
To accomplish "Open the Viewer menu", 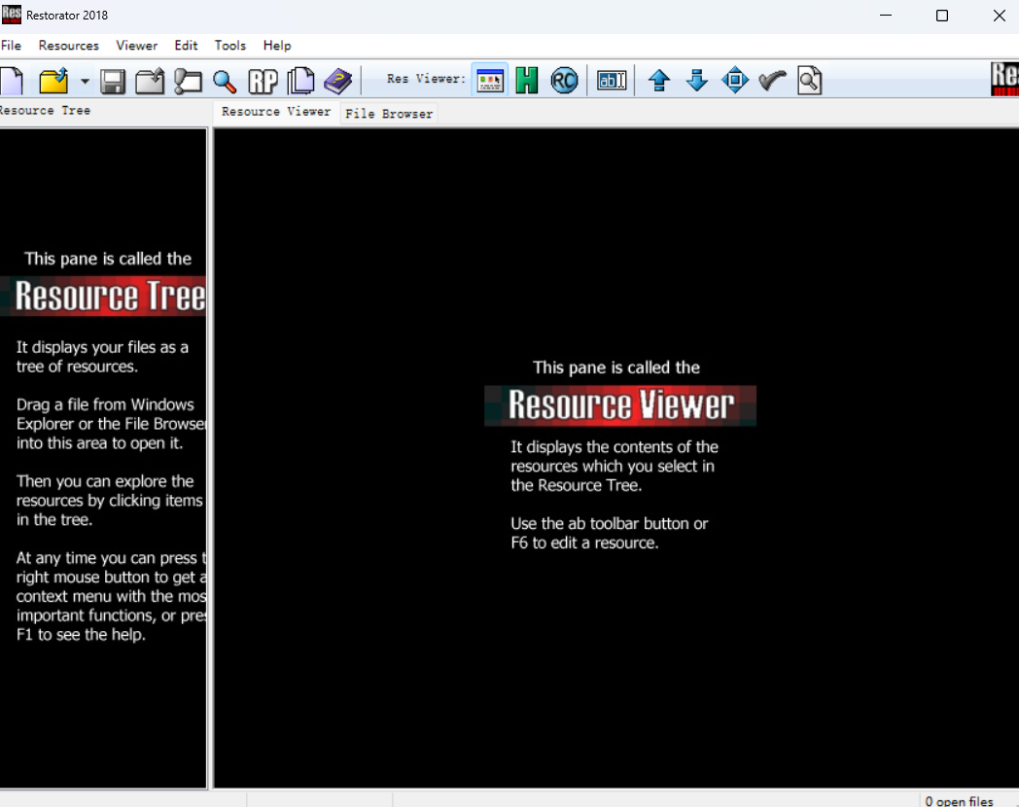I will pyautogui.click(x=136, y=46).
